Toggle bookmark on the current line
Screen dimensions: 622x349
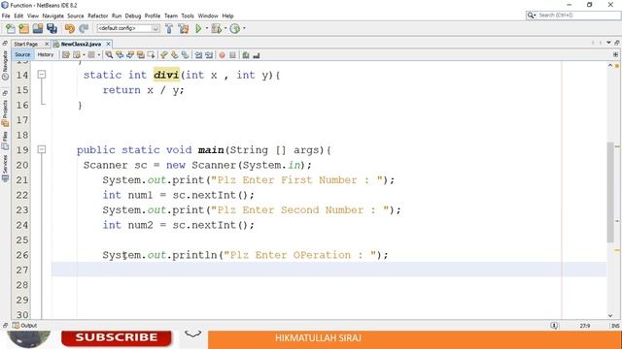click(186, 55)
